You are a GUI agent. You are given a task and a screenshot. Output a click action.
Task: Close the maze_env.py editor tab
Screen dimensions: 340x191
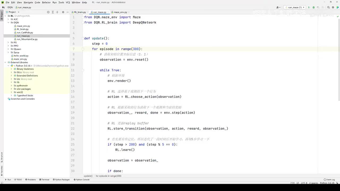[129, 12]
